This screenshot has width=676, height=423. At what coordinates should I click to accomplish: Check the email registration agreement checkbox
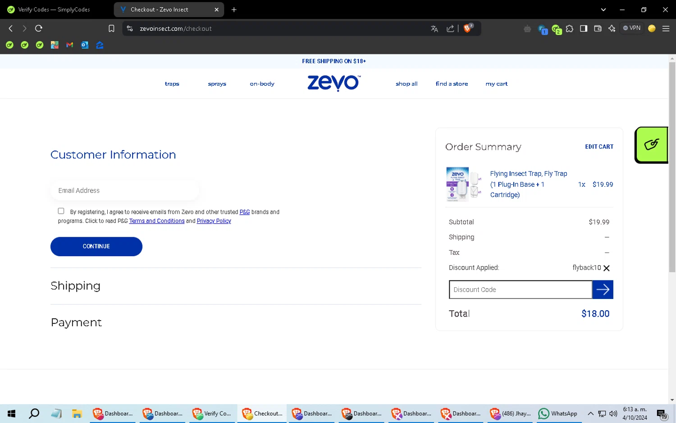click(x=61, y=211)
